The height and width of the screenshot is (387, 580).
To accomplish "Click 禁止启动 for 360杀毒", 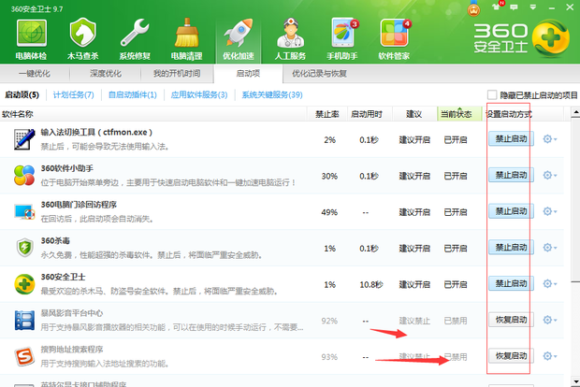I will pyautogui.click(x=511, y=248).
